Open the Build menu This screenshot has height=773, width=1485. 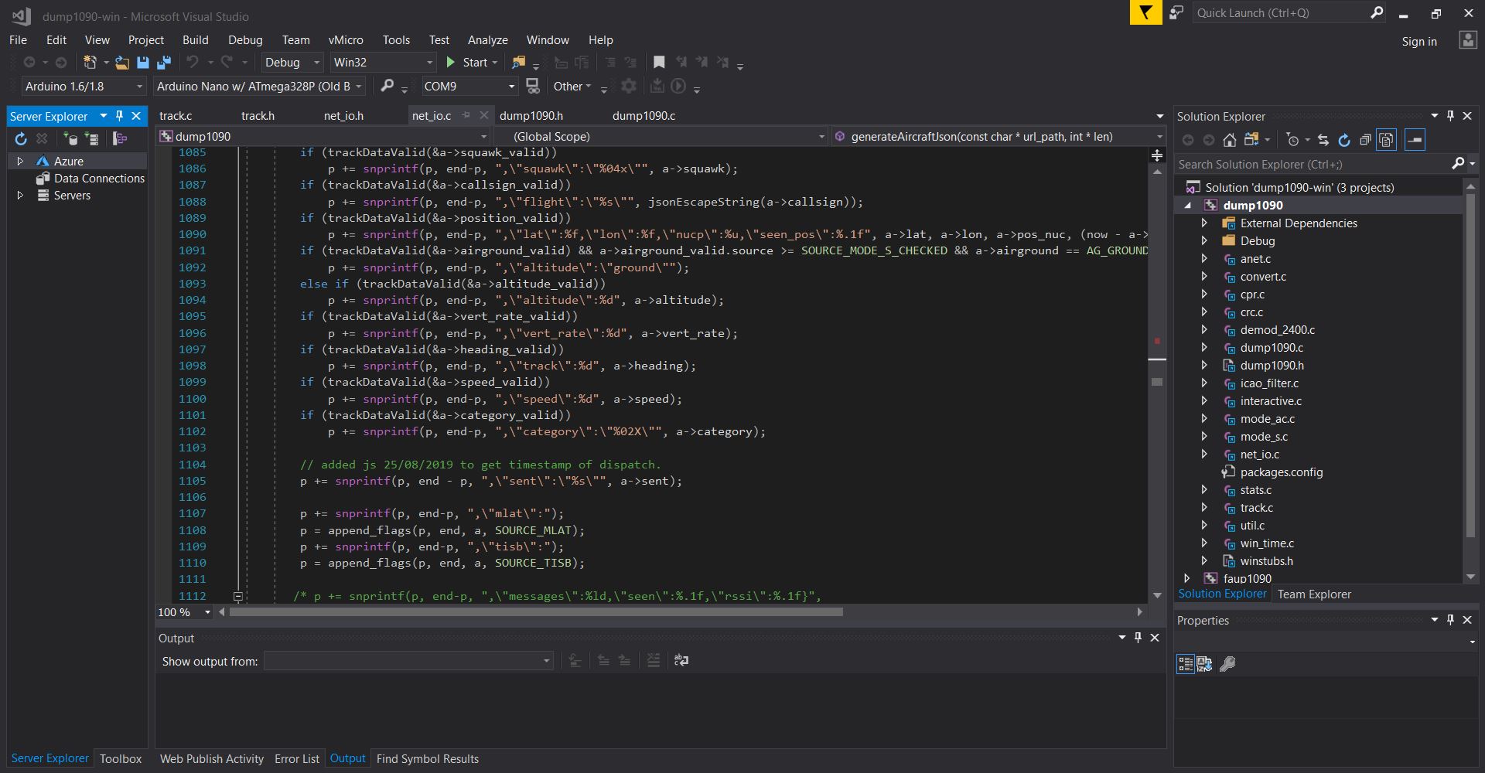pyautogui.click(x=195, y=40)
